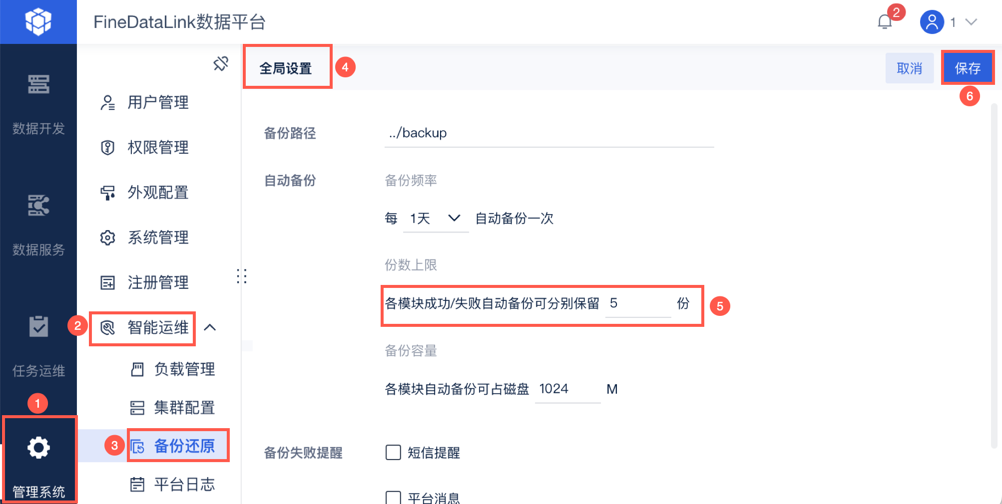Select 备份还原 in the sidebar menu
Image resolution: width=1002 pixels, height=504 pixels.
click(x=184, y=446)
